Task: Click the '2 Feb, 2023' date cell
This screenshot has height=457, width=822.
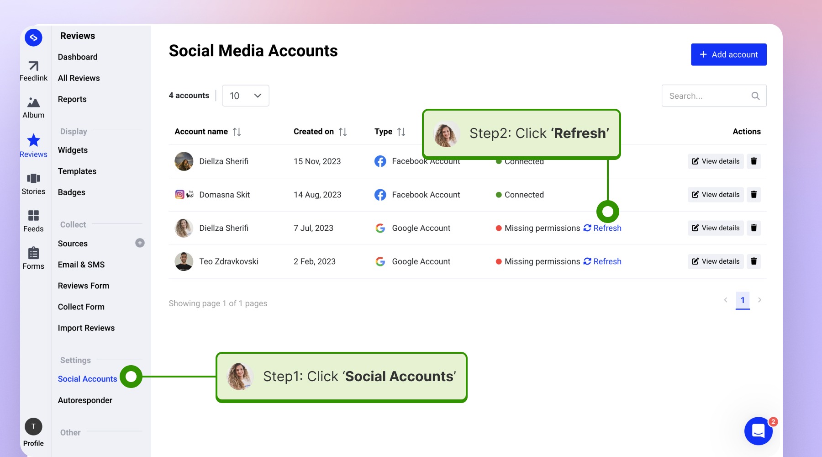Action: 315,261
